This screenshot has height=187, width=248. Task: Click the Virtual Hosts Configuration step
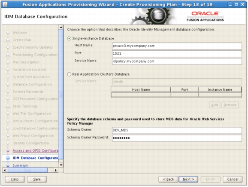coord(36,121)
